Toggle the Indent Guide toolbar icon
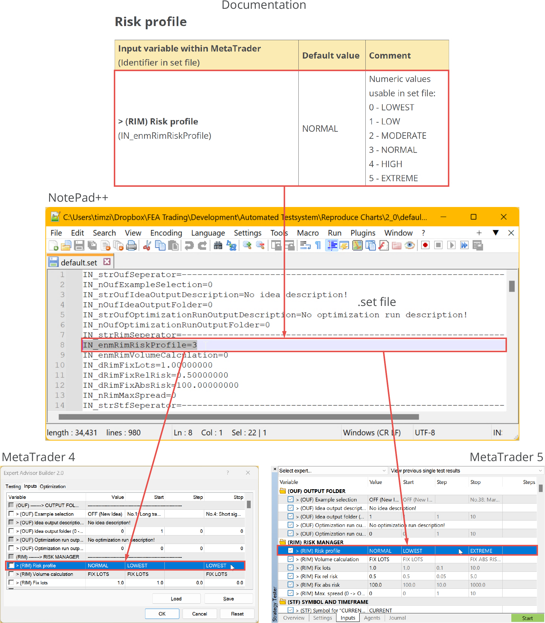 [x=332, y=245]
